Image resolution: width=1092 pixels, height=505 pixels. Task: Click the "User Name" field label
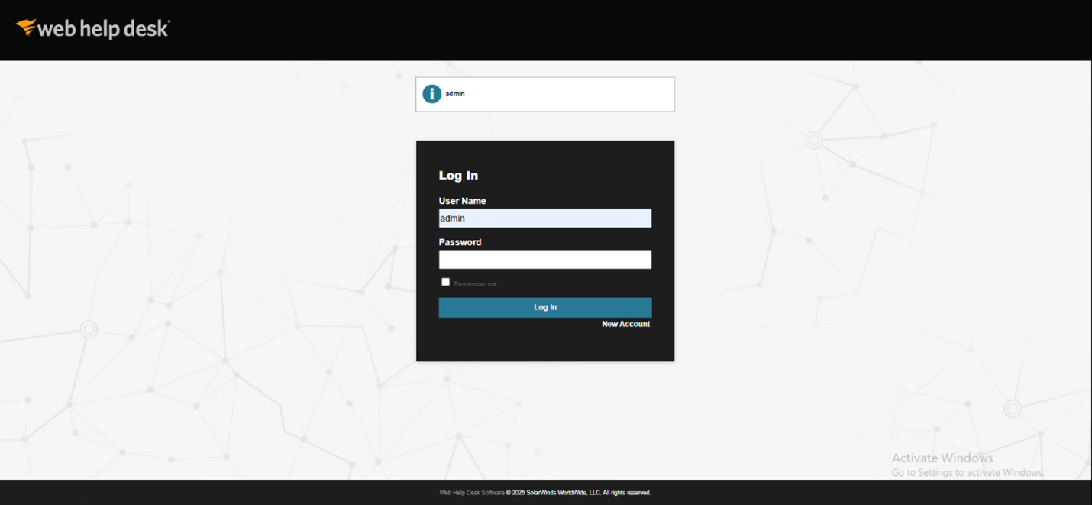click(x=462, y=201)
